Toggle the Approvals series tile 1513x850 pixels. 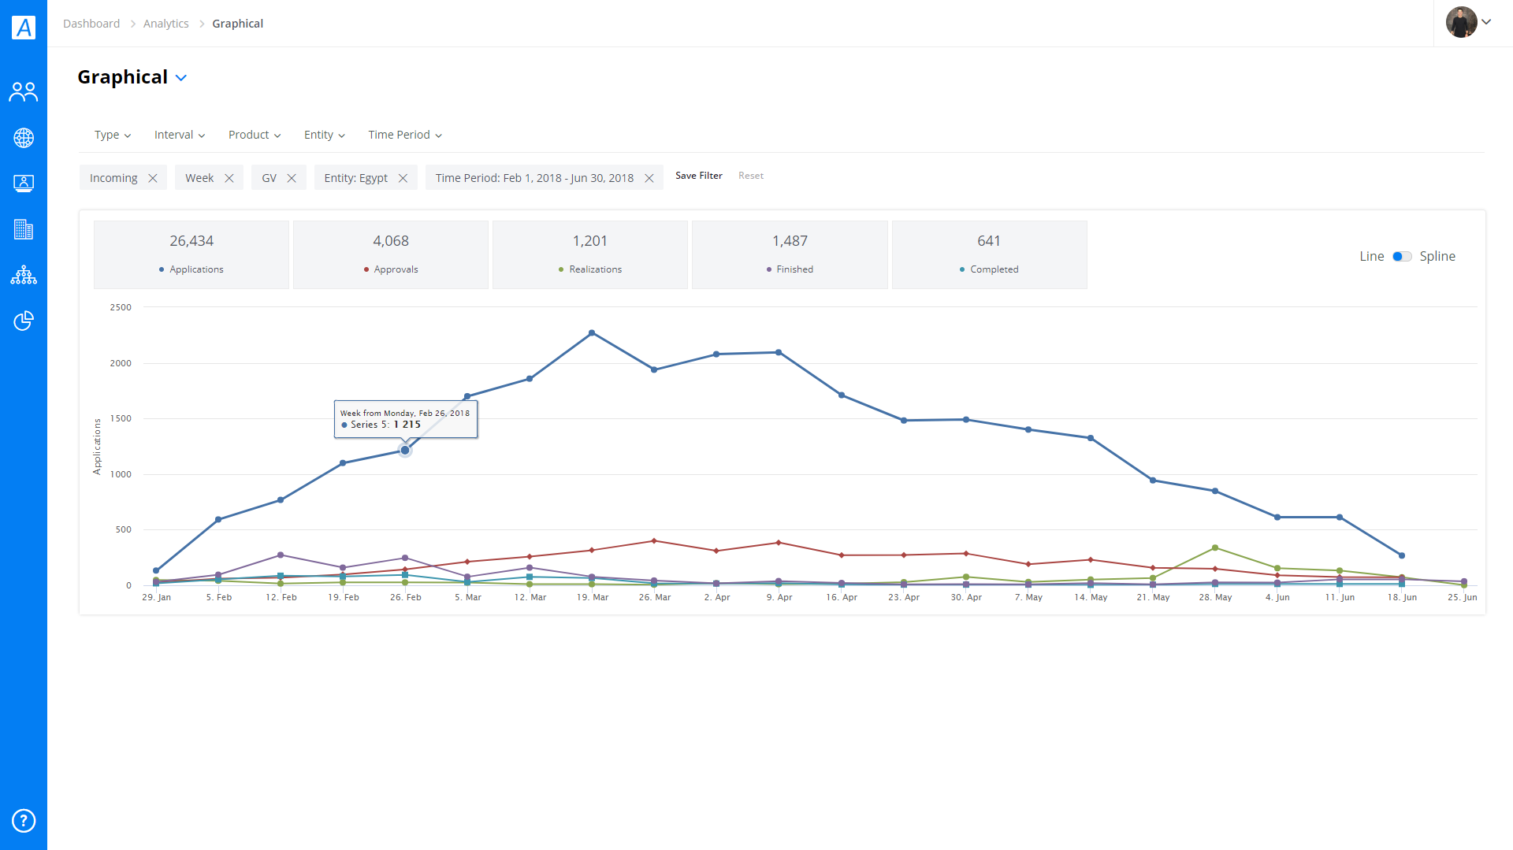391,255
